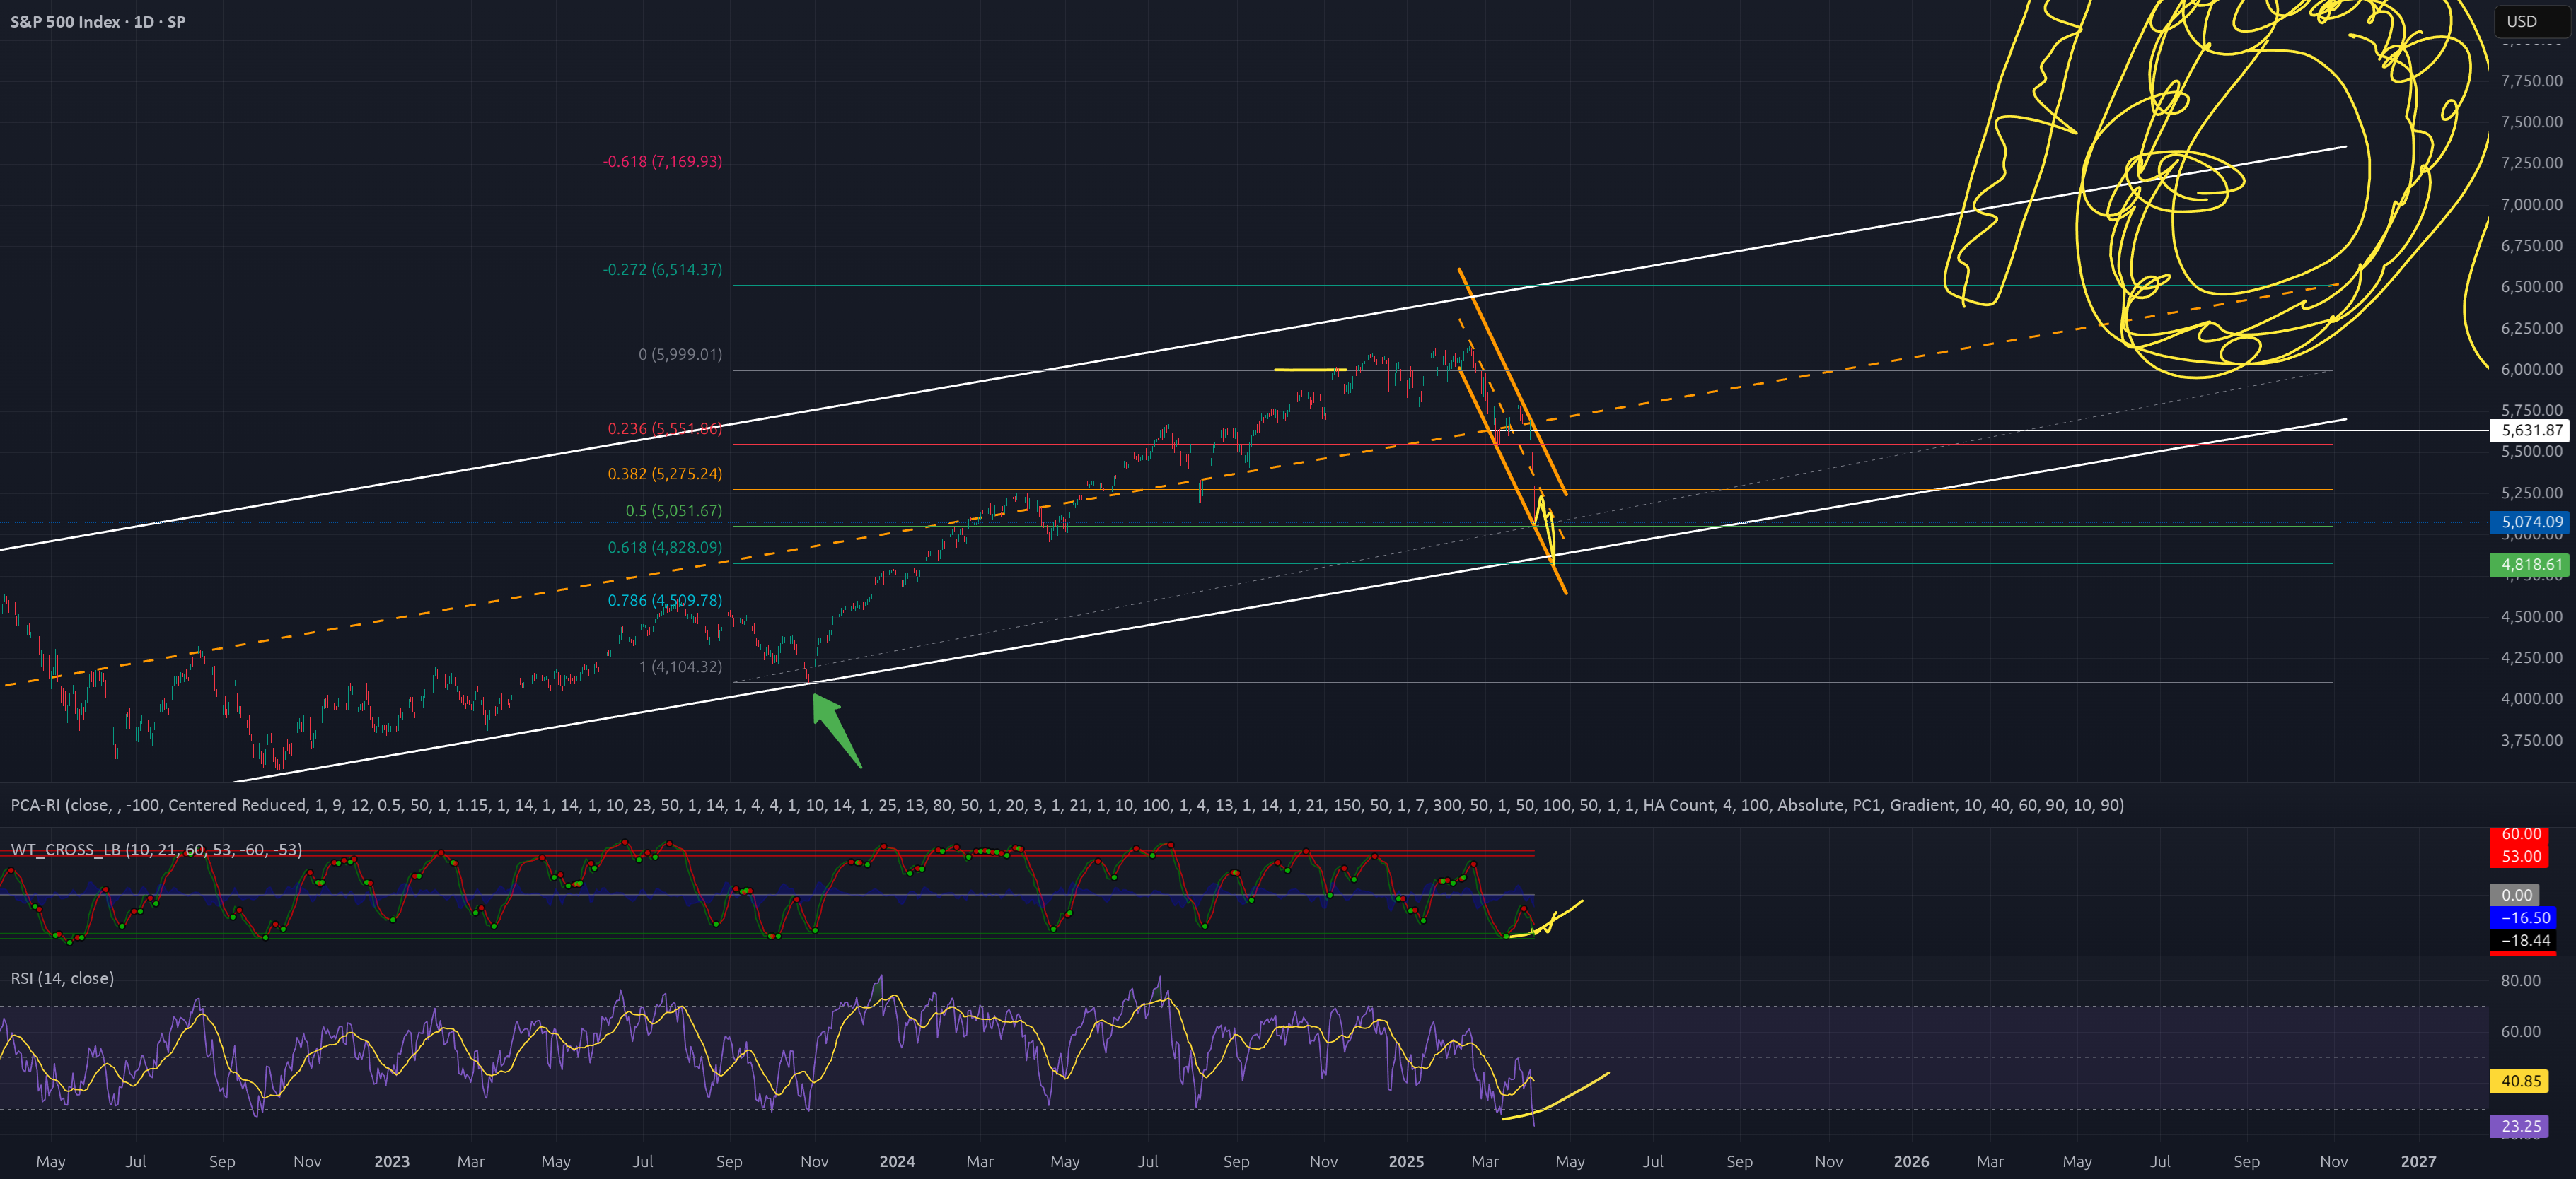2576x1179 pixels.
Task: Click the blue 5,074.09 price label
Action: click(x=2530, y=522)
